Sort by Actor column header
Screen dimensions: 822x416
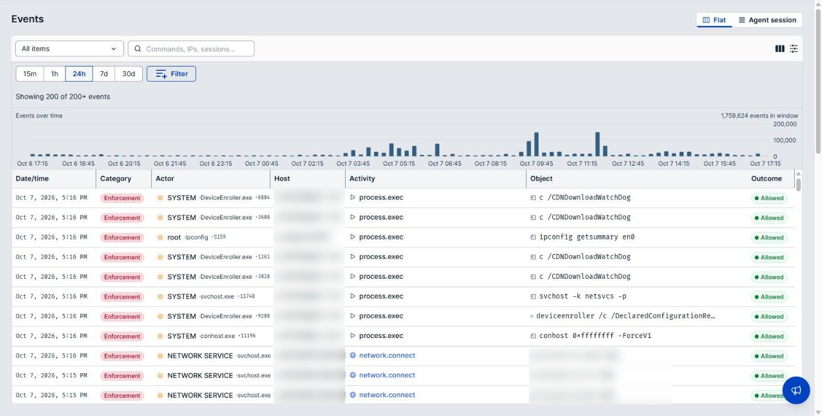(165, 178)
